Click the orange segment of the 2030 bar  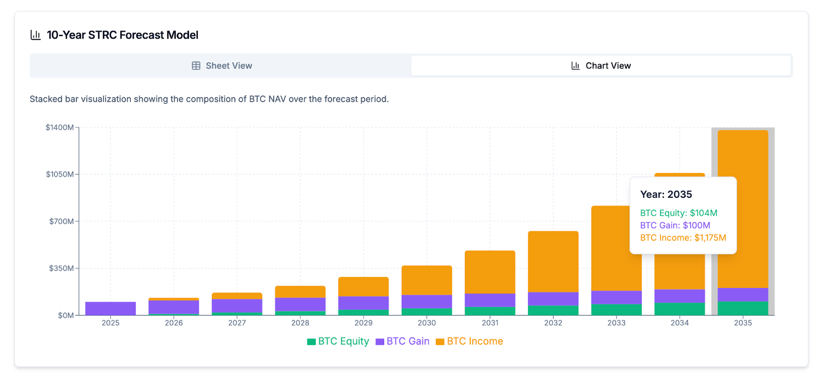[426, 280]
